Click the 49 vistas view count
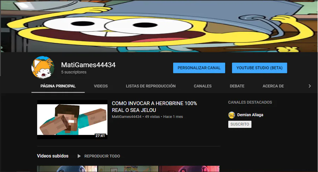This screenshot has height=172, width=318. [152, 117]
